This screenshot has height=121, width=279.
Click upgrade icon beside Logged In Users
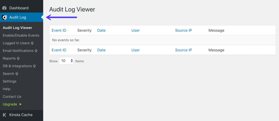coord(32,43)
